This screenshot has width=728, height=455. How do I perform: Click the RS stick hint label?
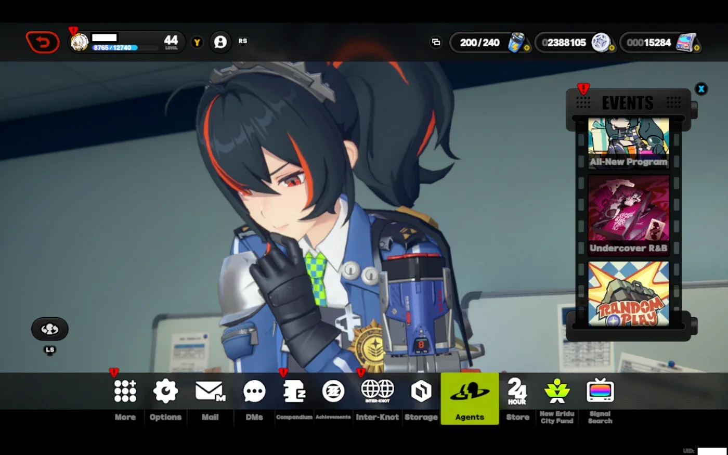coord(243,41)
